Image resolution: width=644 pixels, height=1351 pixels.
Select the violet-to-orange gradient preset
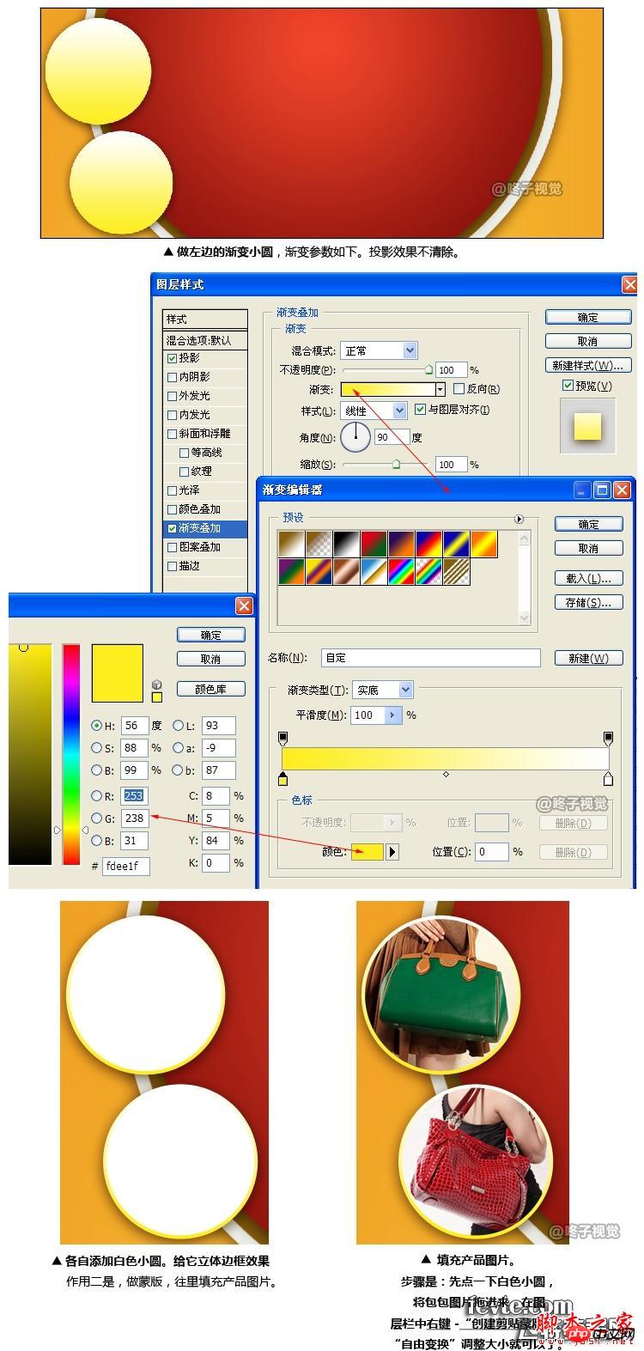402,545
